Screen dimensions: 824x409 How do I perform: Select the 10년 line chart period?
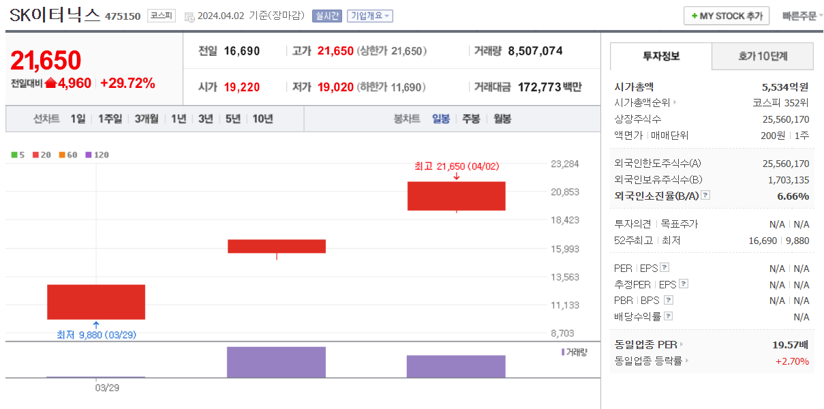263,119
